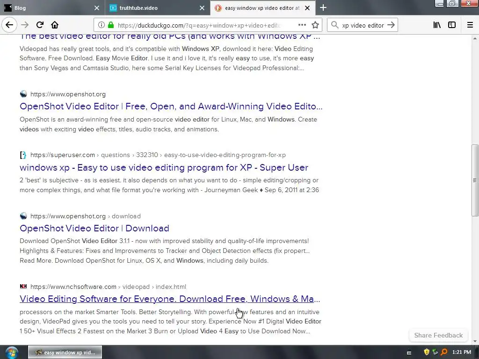The image size is (479, 359).
Task: Open the browser home page
Action: click(x=55, y=25)
